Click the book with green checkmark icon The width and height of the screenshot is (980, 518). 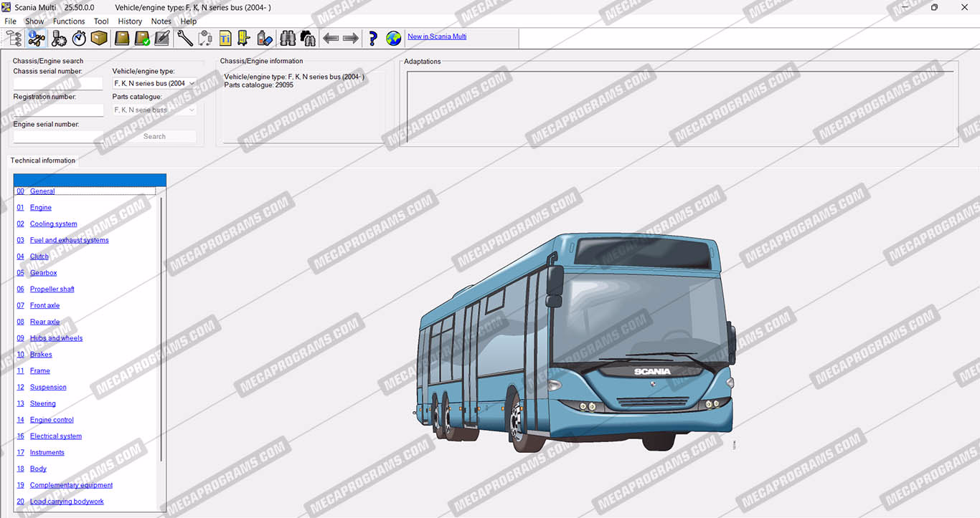[x=142, y=38]
